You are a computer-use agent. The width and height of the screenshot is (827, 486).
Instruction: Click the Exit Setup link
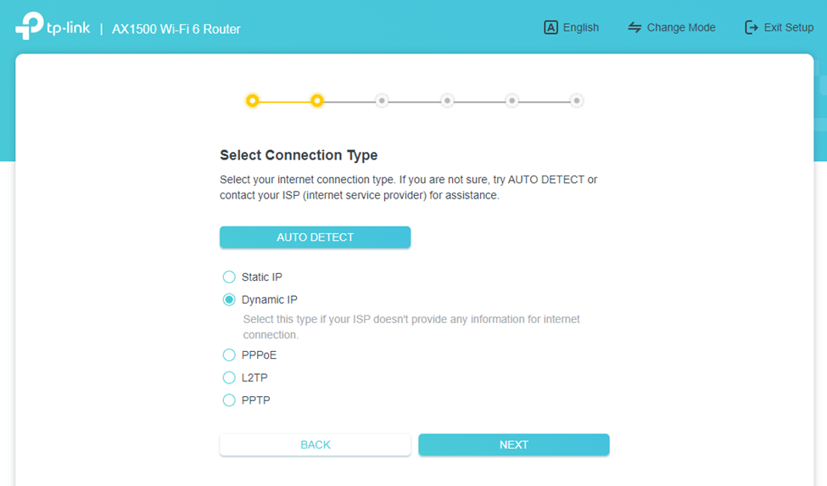788,27
